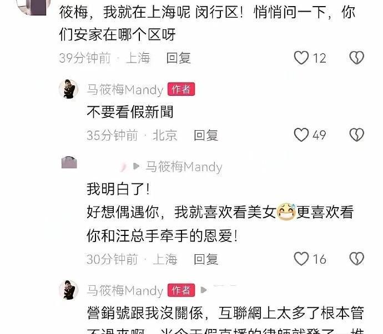Open the avatar beside 不要看假新聞 reply
Screen dimensions: 383x334
coord(69,89)
